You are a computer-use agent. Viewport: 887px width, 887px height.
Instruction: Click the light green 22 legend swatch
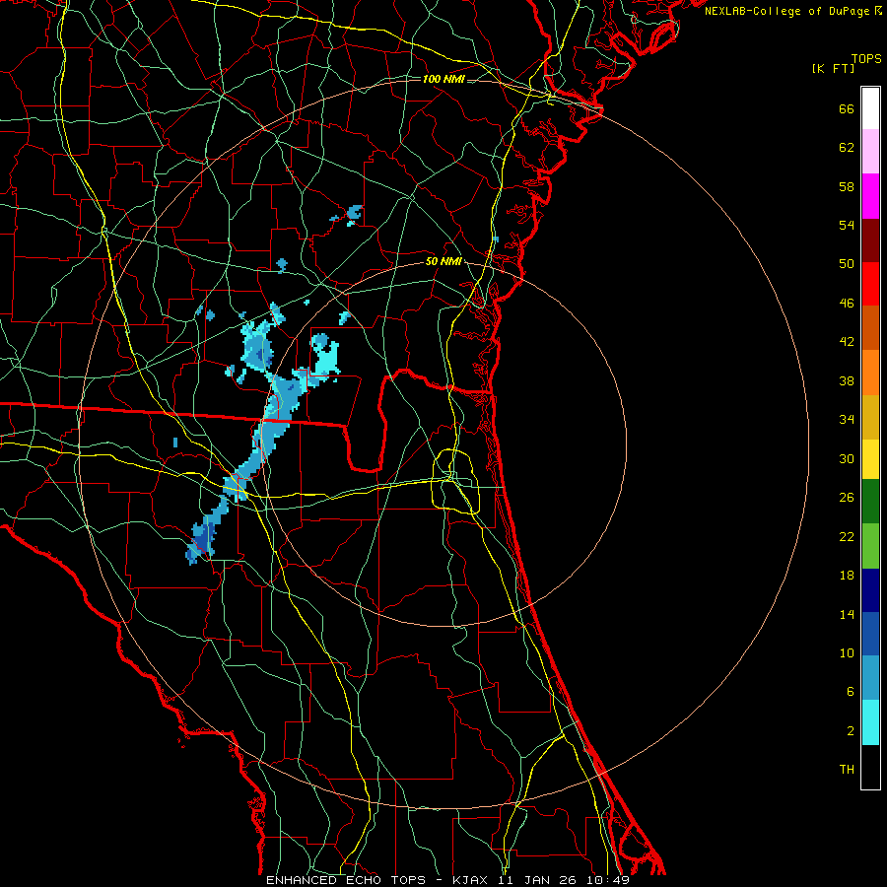(x=870, y=546)
